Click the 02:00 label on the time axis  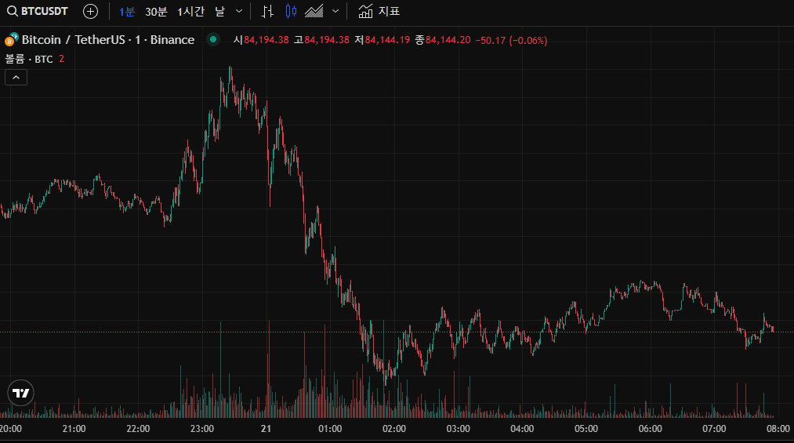(393, 429)
